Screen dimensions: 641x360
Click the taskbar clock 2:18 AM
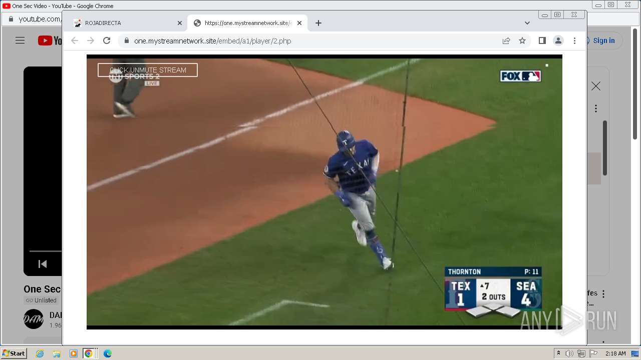click(615, 353)
